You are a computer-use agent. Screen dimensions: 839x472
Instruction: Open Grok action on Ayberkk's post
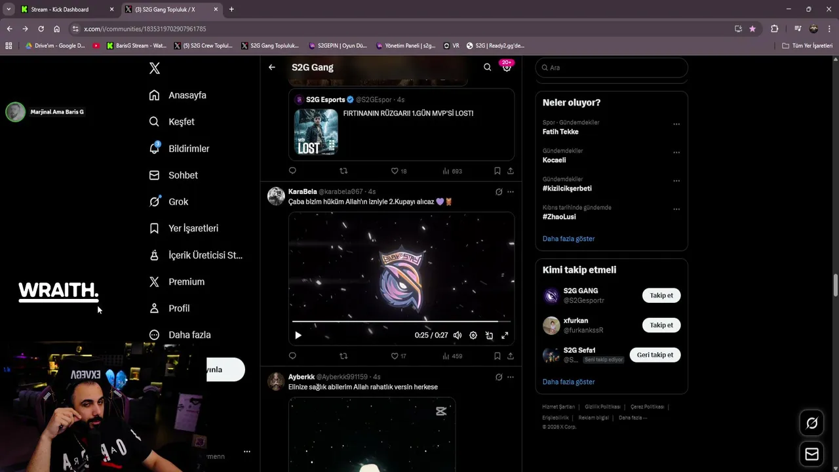(499, 377)
